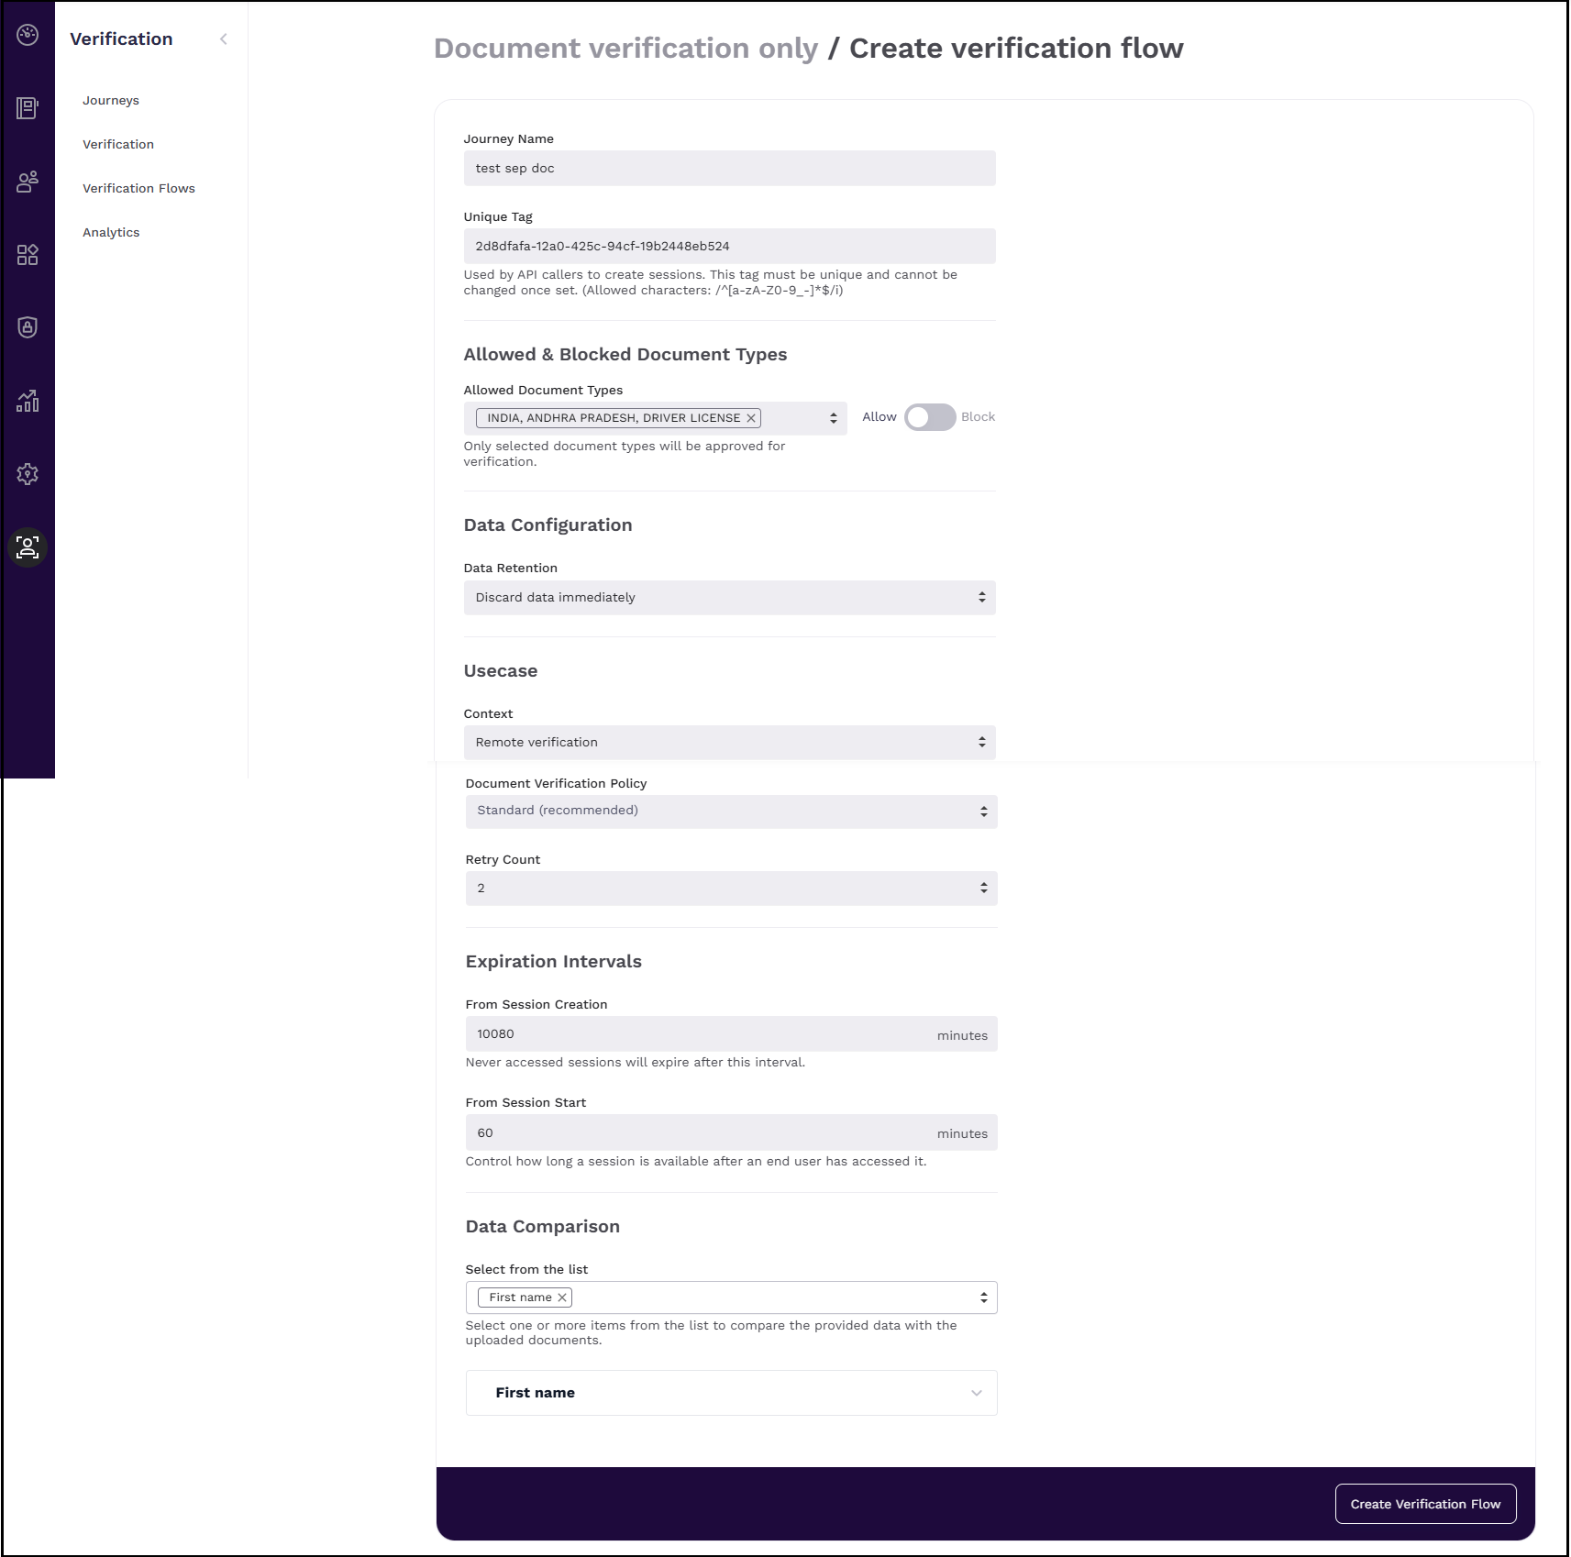Open the shield lock security icon
The width and height of the screenshot is (1571, 1557).
(28, 327)
